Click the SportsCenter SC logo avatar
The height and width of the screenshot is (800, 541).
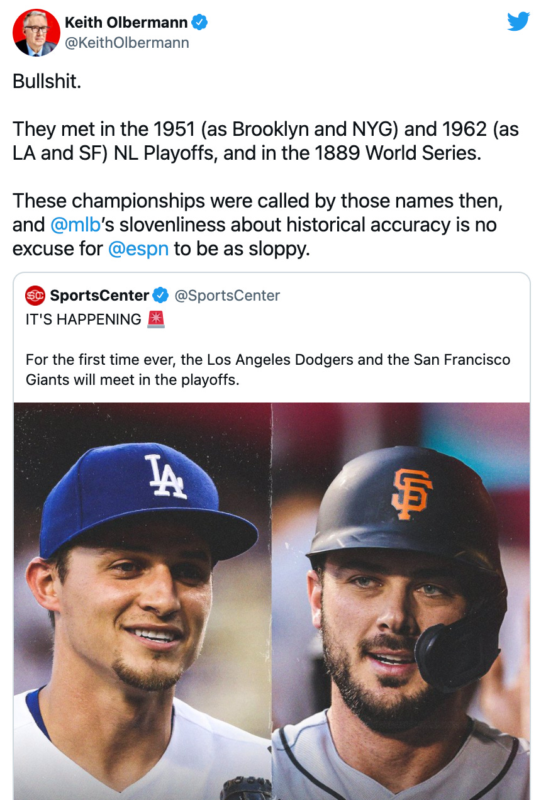click(35, 295)
